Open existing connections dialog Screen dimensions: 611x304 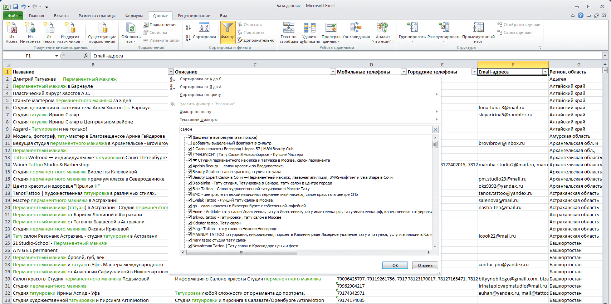(x=102, y=32)
